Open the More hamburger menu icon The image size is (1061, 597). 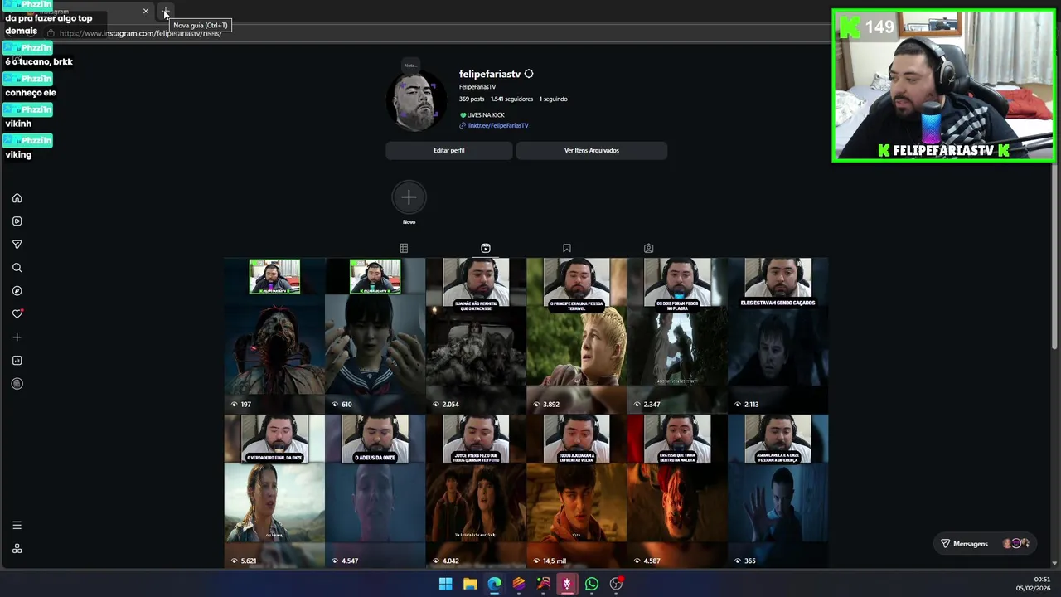17,525
